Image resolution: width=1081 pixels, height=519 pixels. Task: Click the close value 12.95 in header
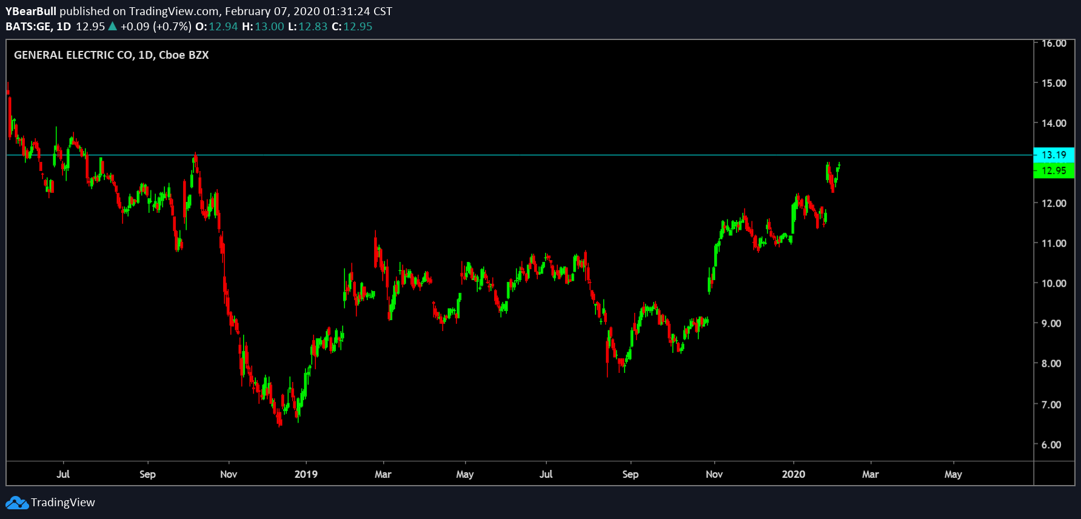pos(358,27)
